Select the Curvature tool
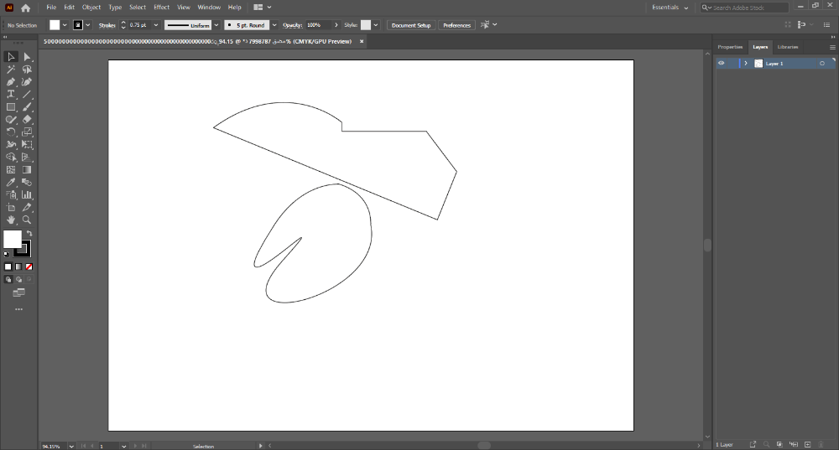839x450 pixels. click(x=27, y=82)
